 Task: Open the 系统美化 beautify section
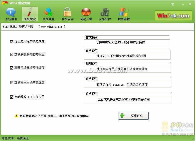tap(49, 14)
